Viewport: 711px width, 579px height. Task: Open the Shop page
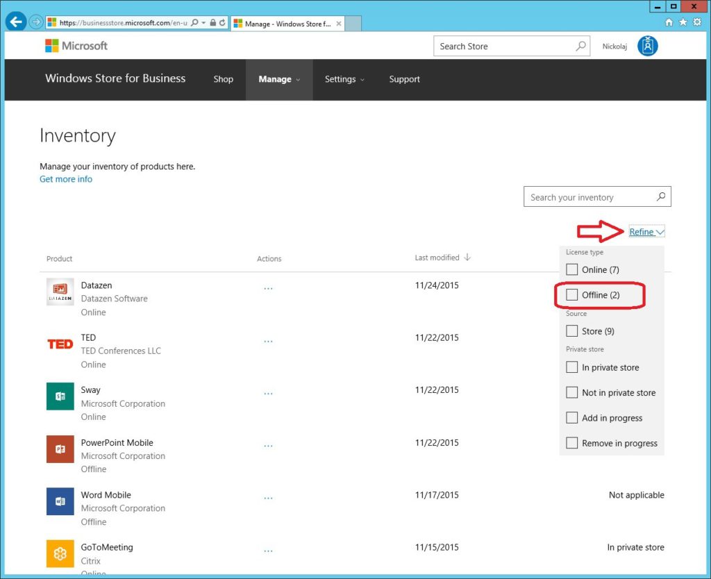tap(223, 79)
